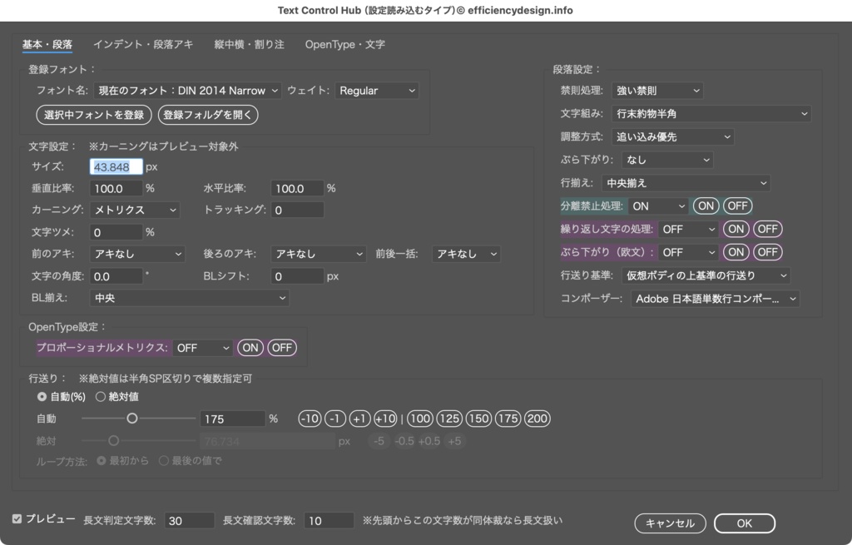The image size is (852, 545).
Task: Turn ぶら下がり(欧文) ON with pill button
Action: [736, 252]
